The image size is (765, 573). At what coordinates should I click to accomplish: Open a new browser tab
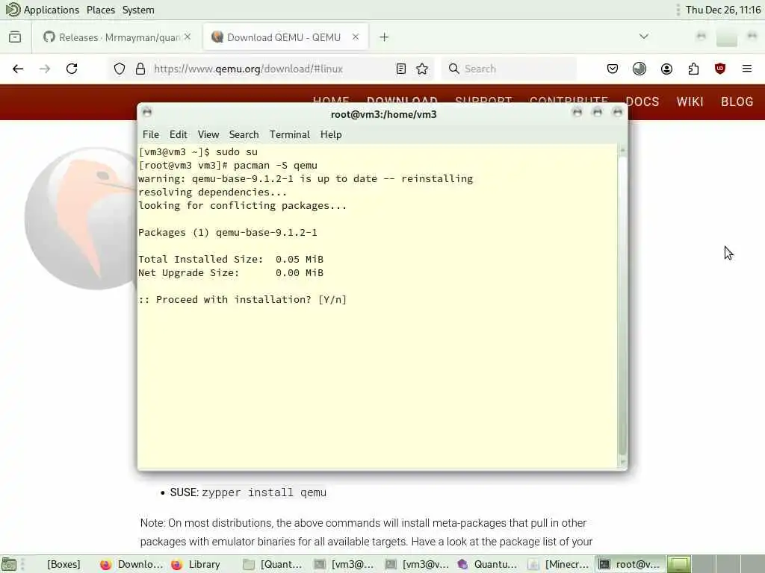385,37
